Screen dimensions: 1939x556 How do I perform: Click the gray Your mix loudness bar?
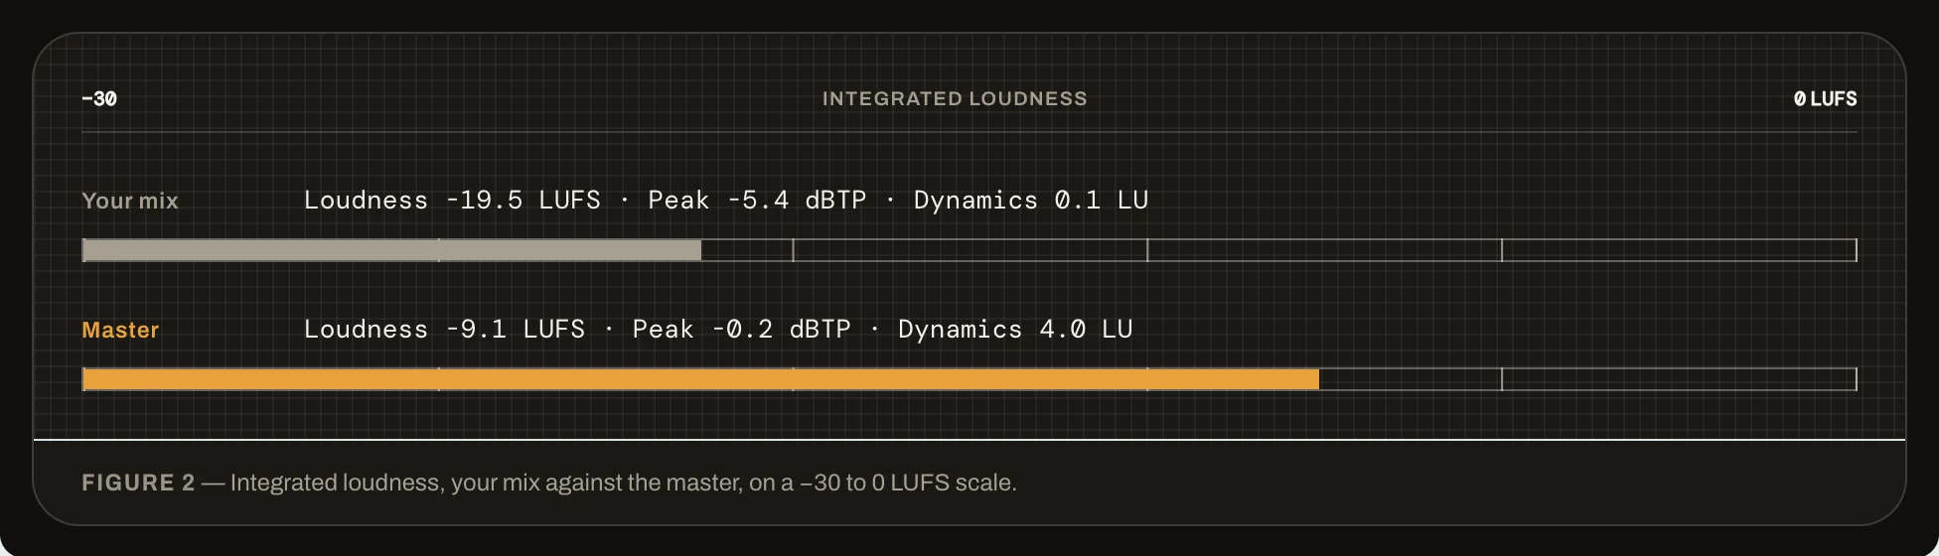point(392,250)
